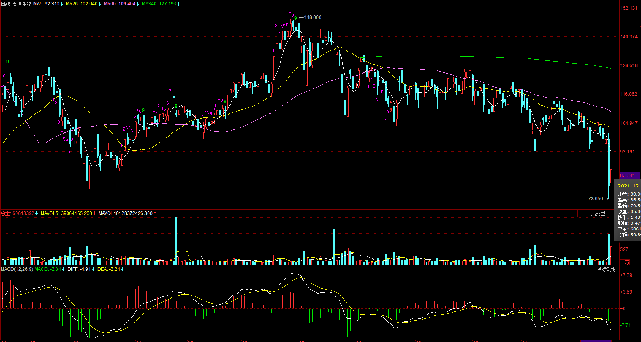Screen dimensions: 641x342
Task: Click the green MA340 moving average label
Action: (159, 4)
